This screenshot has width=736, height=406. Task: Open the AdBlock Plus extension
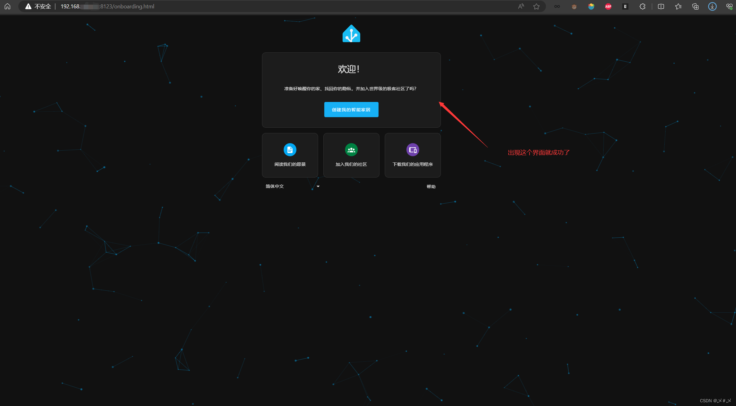click(x=608, y=7)
